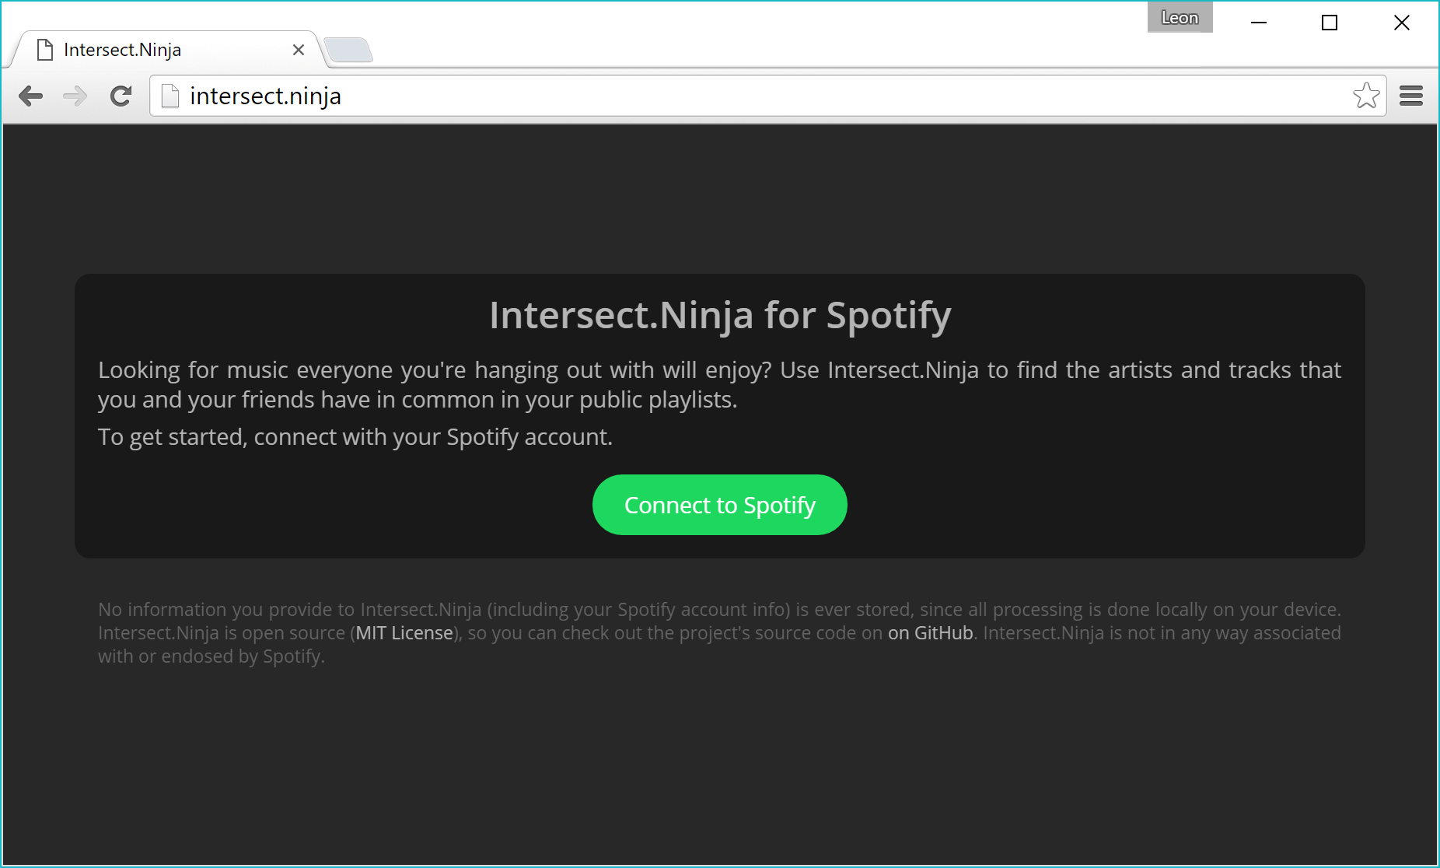This screenshot has height=868, width=1440.
Task: Close the Intersect.Ninja tab
Action: point(299,50)
